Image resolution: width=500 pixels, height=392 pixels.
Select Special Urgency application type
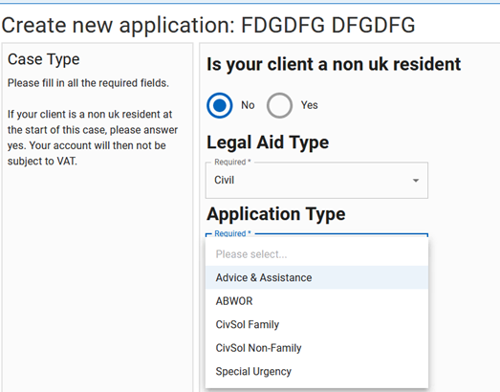[316, 371]
